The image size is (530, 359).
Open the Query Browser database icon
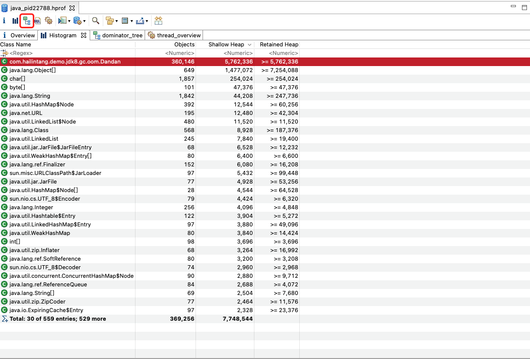[x=78, y=21]
